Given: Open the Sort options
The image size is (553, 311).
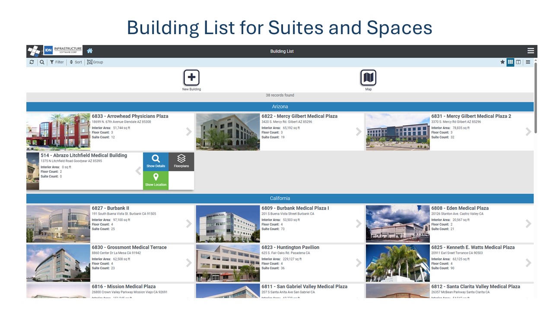Looking at the screenshot, I should point(76,62).
